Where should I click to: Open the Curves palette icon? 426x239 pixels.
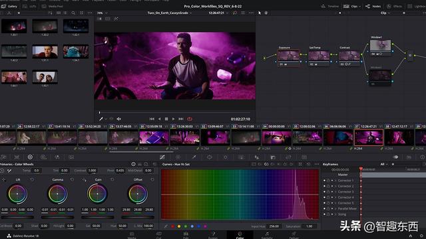(162, 157)
